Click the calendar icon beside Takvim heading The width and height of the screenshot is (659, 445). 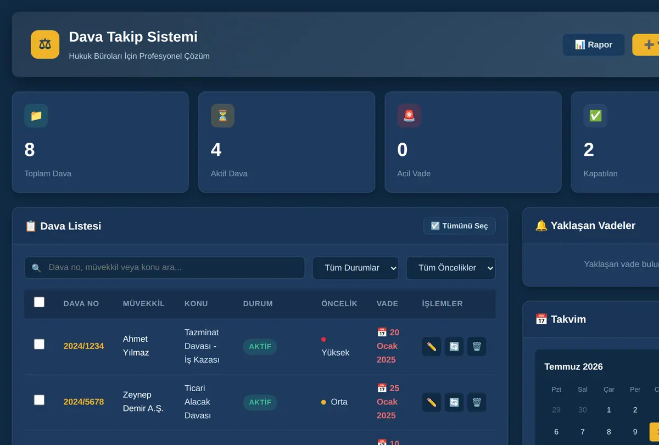[x=541, y=319]
